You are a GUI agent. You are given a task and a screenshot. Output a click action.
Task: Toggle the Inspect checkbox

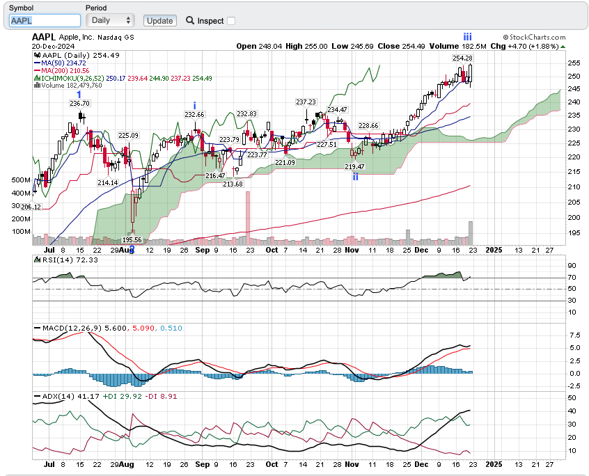tap(231, 21)
